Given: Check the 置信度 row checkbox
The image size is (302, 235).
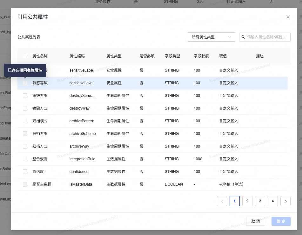Looking at the screenshot, I should point(25,171).
